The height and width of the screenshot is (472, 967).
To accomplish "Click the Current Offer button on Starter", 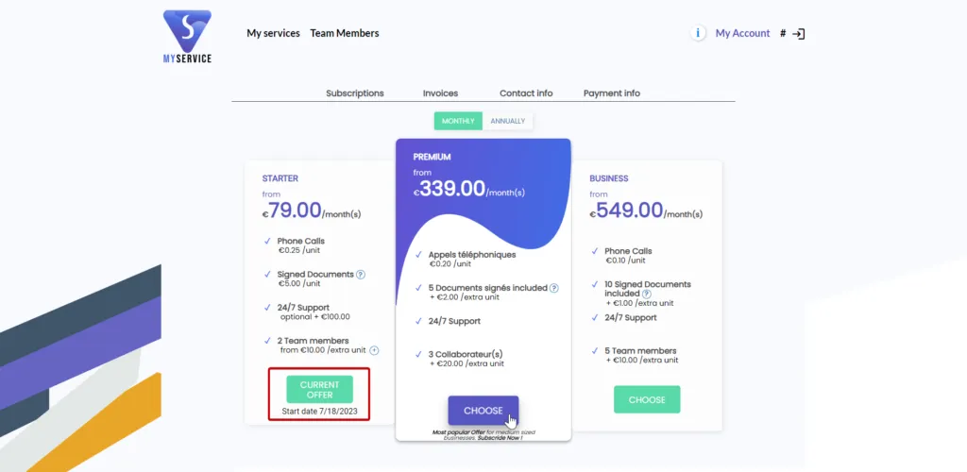I will coord(319,390).
